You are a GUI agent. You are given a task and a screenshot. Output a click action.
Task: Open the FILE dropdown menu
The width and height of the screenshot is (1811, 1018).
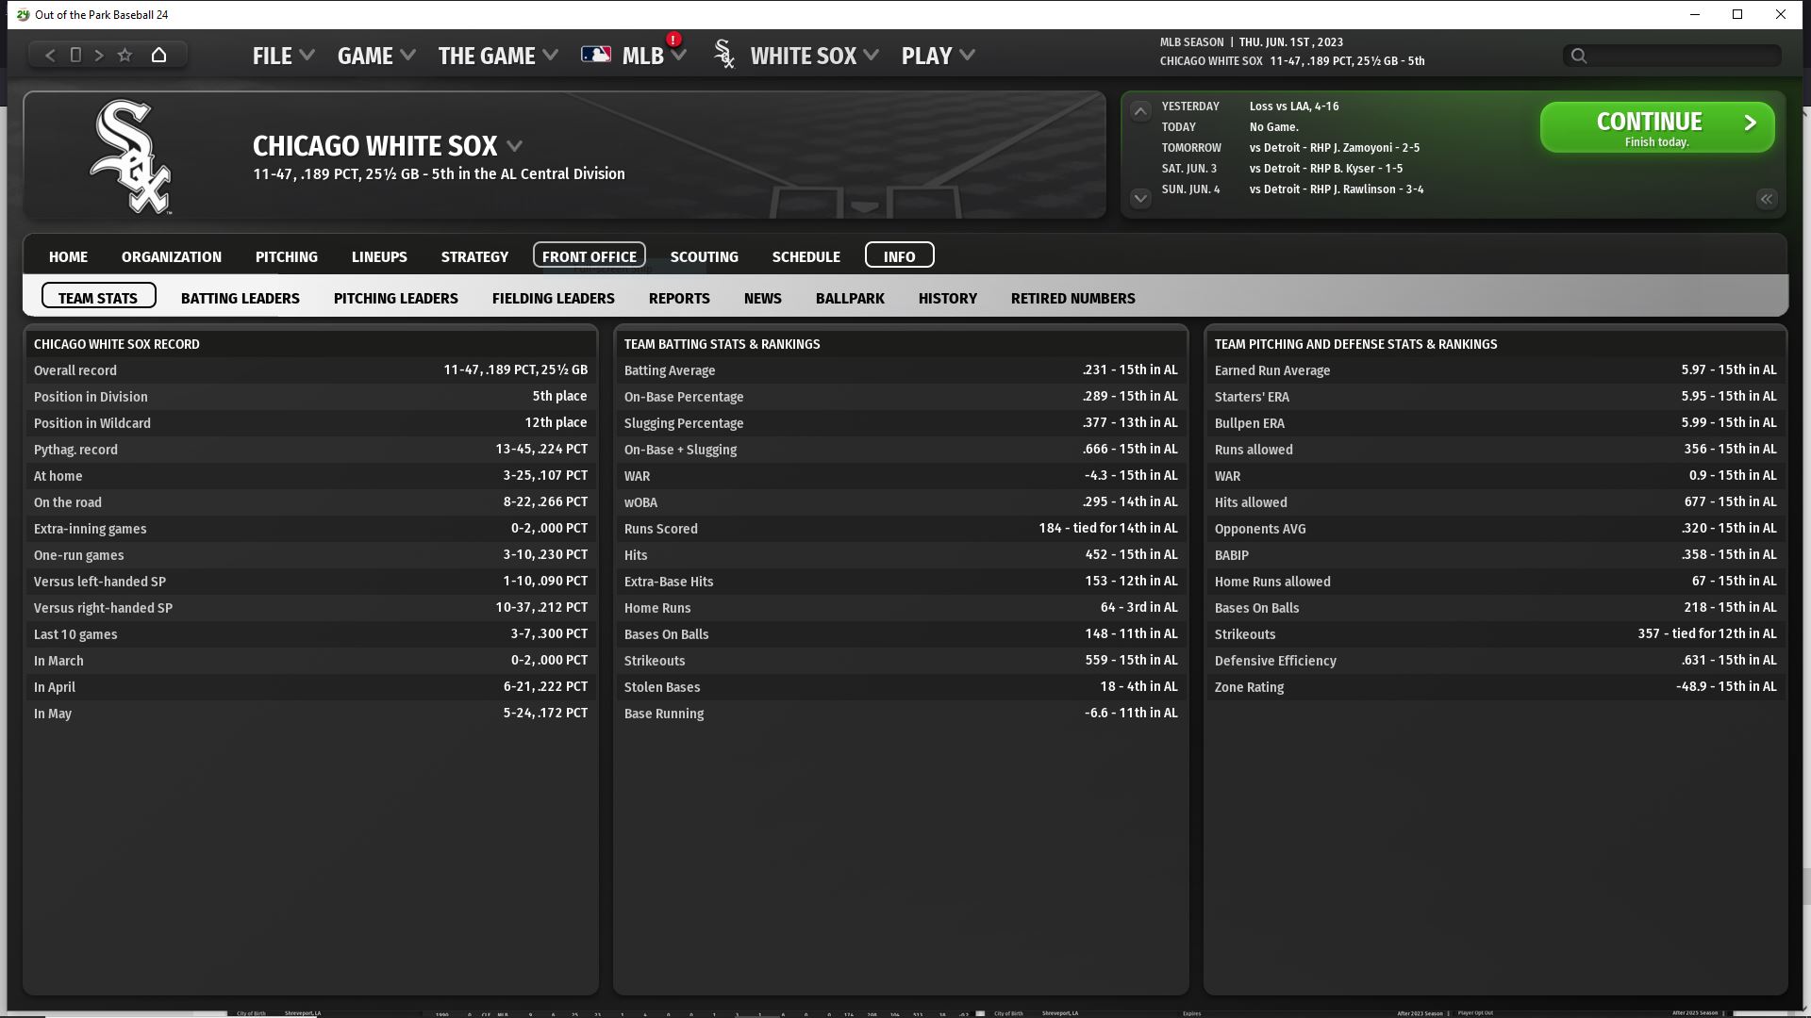pyautogui.click(x=282, y=56)
